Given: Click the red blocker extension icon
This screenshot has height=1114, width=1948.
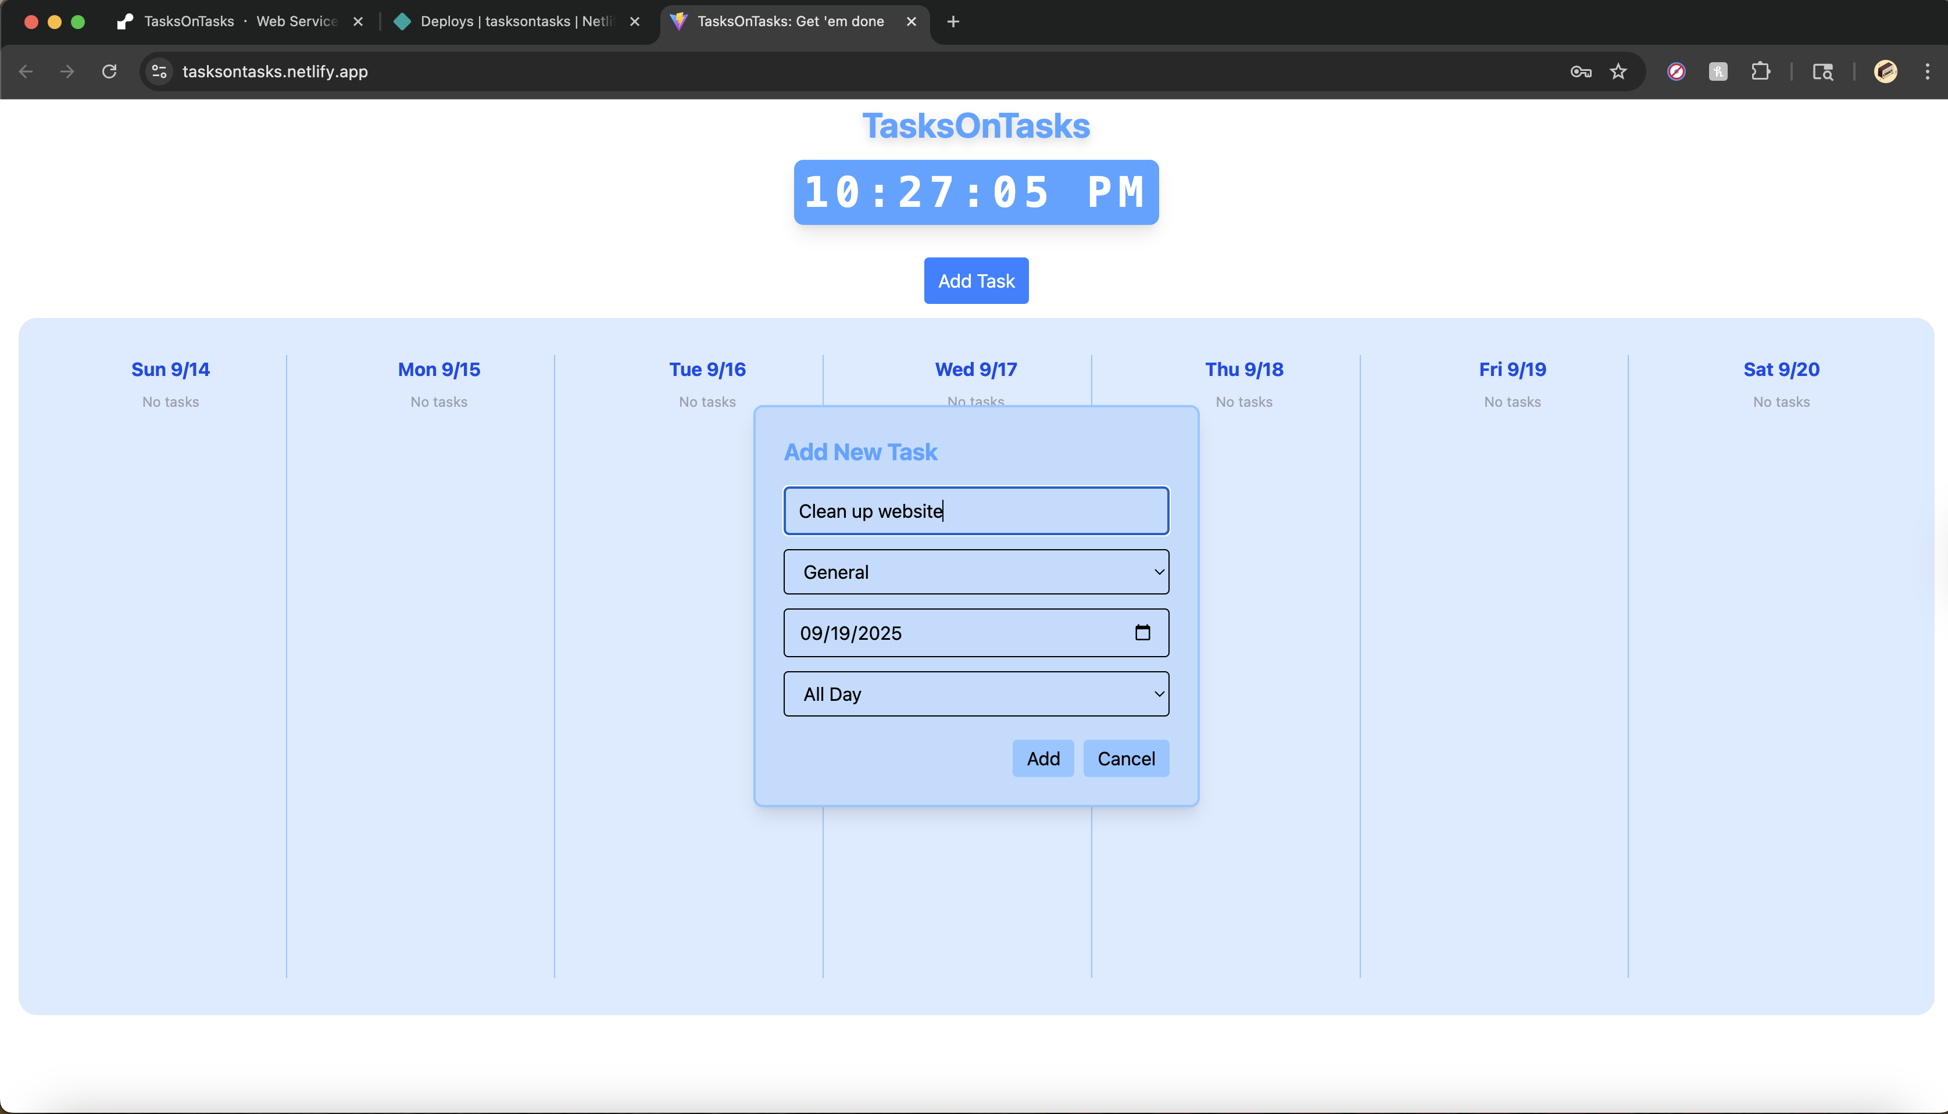Looking at the screenshot, I should click(x=1675, y=71).
